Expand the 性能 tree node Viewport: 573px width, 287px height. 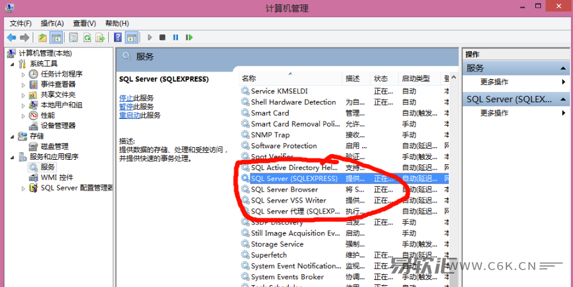(24, 116)
